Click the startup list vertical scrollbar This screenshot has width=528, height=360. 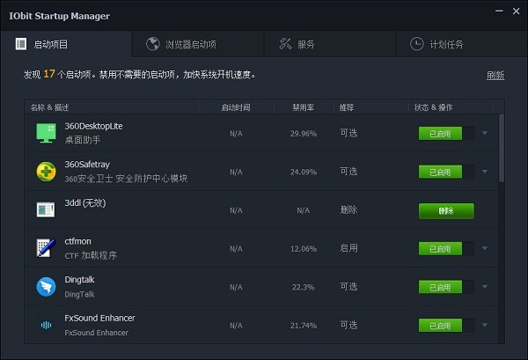click(x=502, y=150)
